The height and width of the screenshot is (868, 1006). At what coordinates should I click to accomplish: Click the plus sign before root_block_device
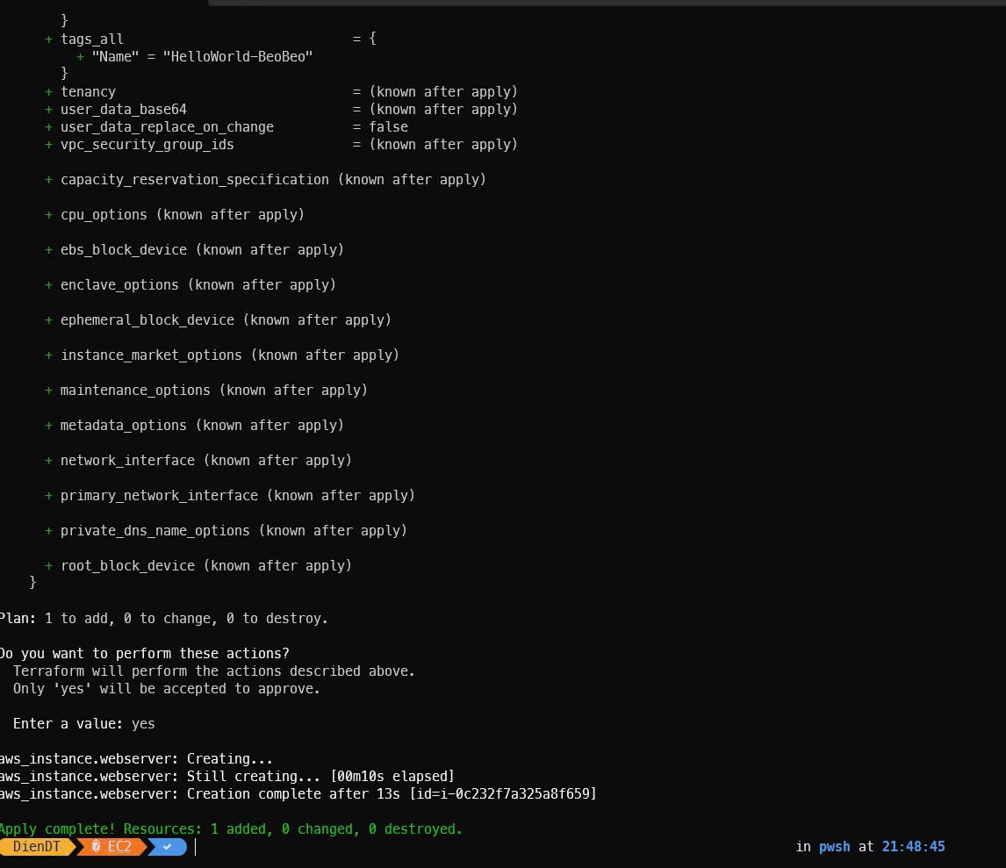[48, 566]
